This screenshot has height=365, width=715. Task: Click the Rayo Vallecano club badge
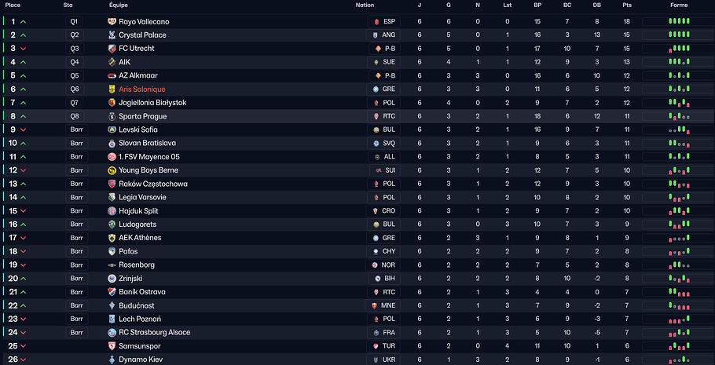tap(112, 22)
